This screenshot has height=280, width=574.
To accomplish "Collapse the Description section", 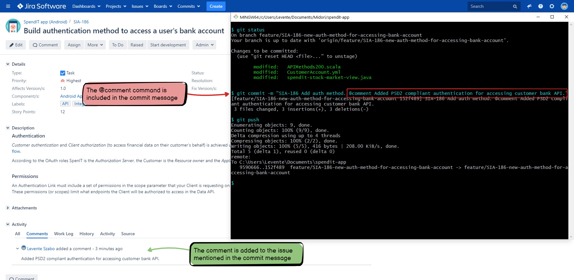I will 8,128.
